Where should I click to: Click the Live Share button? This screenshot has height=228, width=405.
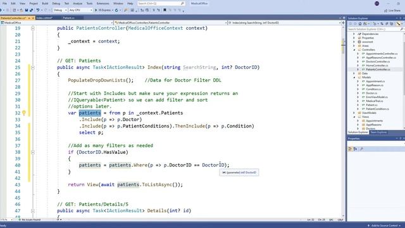pos(392,10)
